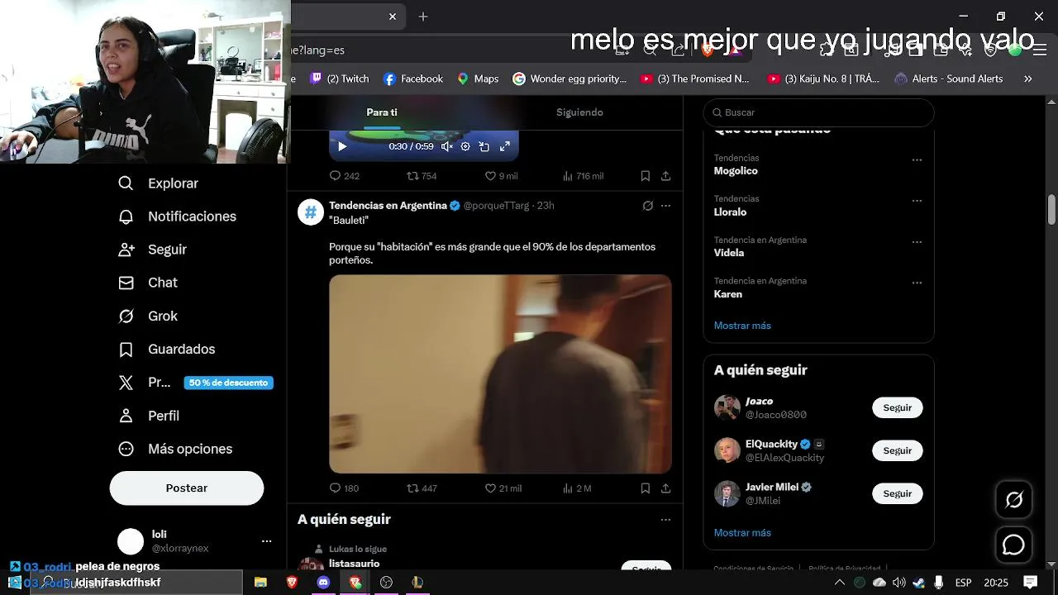Open Tendencias en Argentina account name link

388,206
